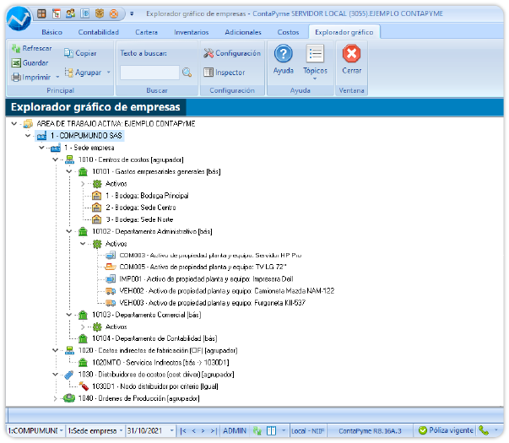Collapse 10101 - Gastos empresariales generales
509x443 pixels.
(69, 171)
